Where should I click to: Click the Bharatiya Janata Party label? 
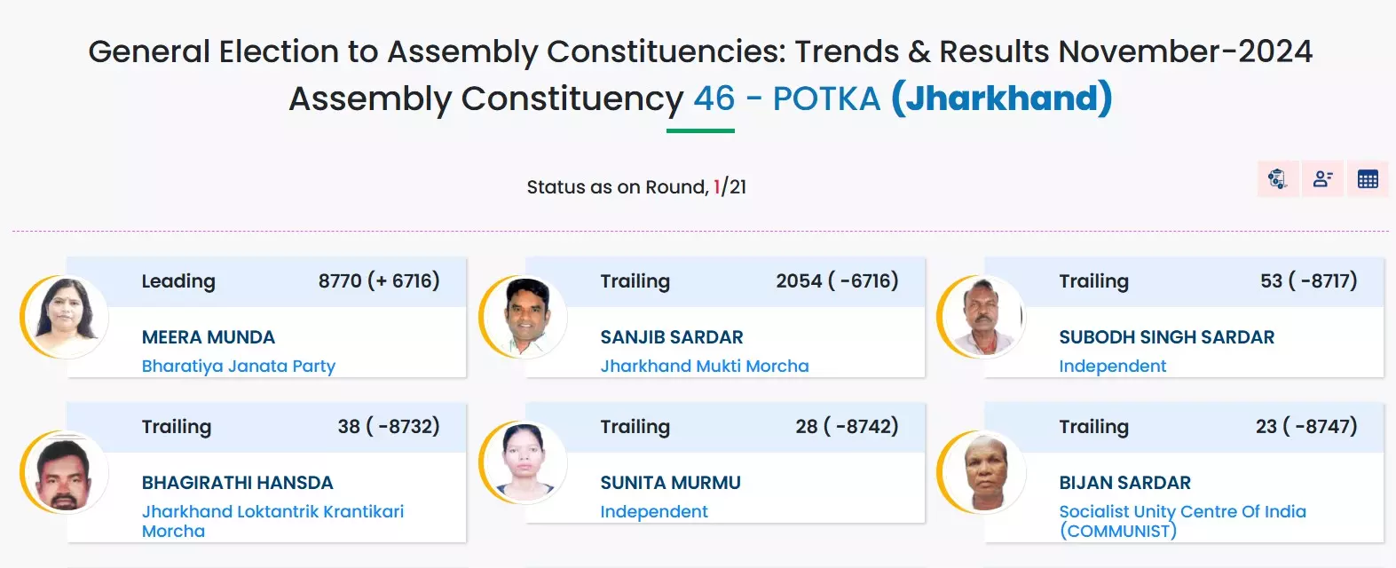[x=239, y=366]
